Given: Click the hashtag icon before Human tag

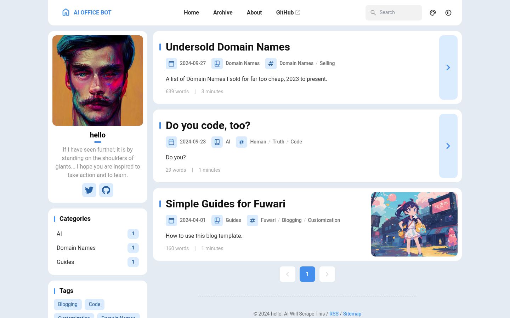Looking at the screenshot, I should 242,142.
